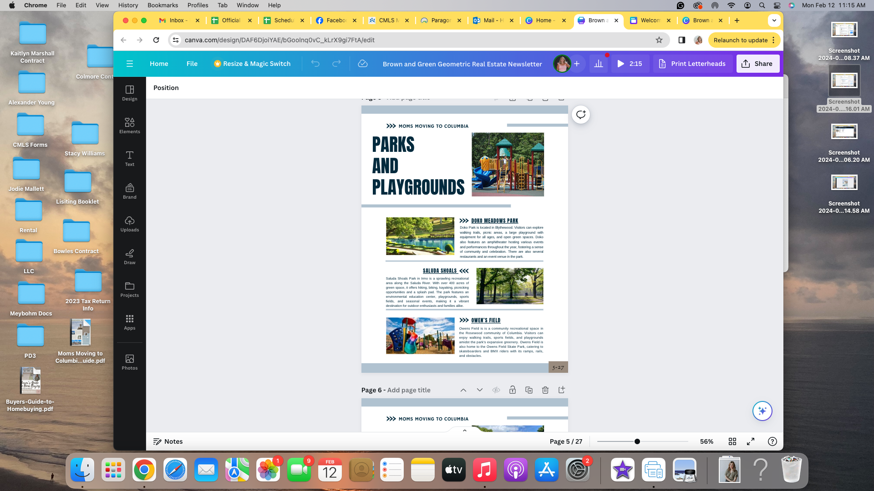Bookmark this page with the star

click(x=659, y=40)
